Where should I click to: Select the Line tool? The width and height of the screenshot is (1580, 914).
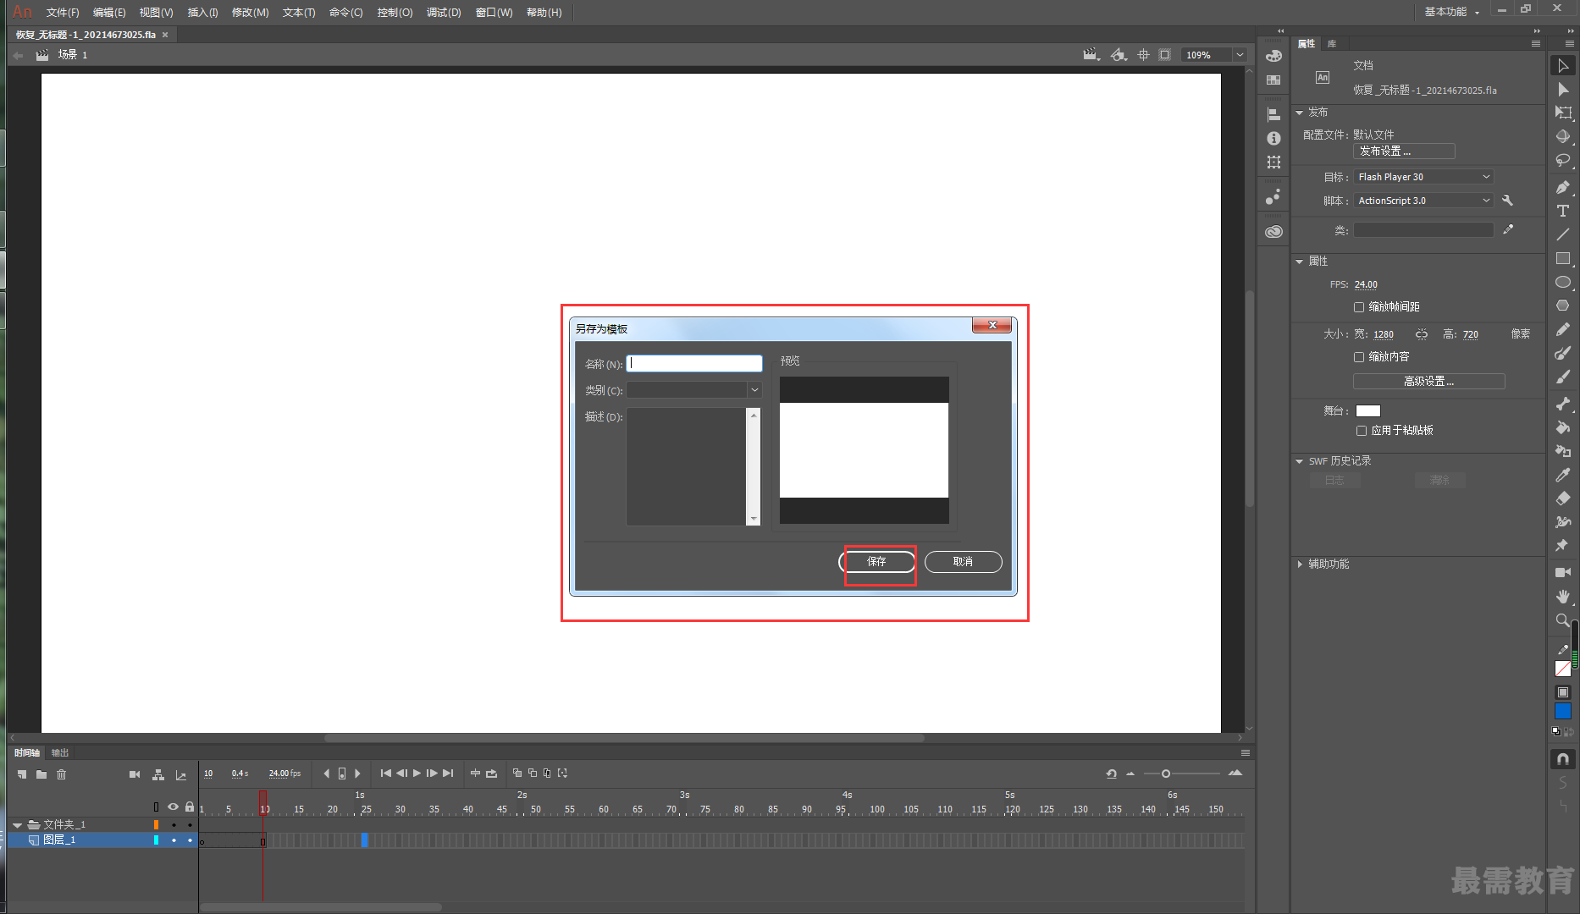click(1563, 234)
